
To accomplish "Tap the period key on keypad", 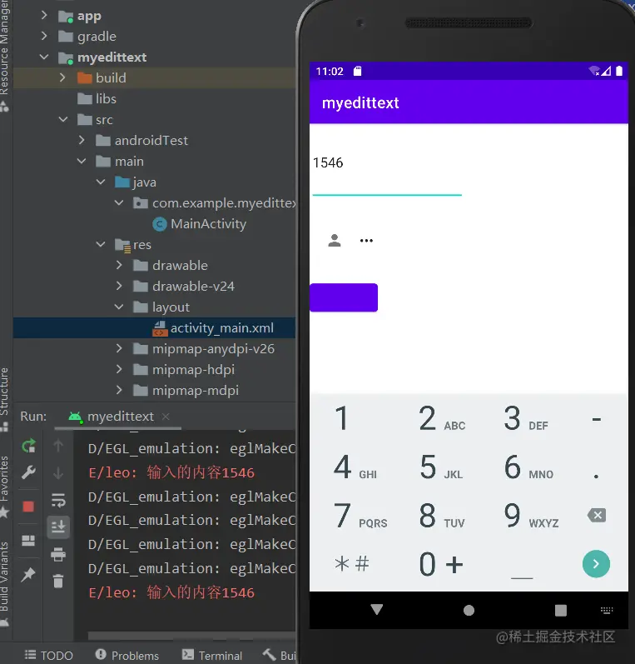I will click(596, 476).
